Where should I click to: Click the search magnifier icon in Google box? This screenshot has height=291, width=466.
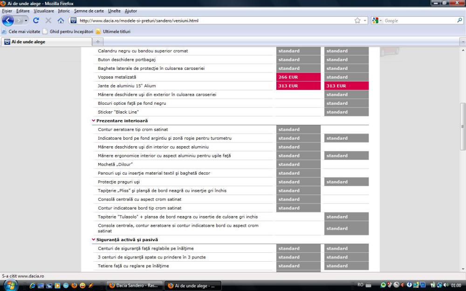click(x=459, y=20)
